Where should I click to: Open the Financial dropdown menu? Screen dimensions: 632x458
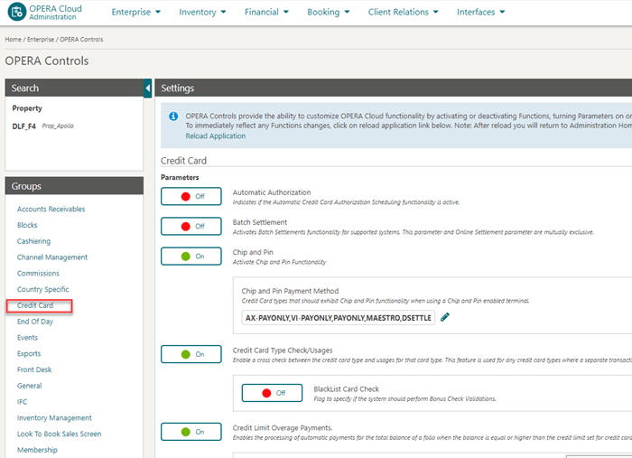pyautogui.click(x=266, y=12)
